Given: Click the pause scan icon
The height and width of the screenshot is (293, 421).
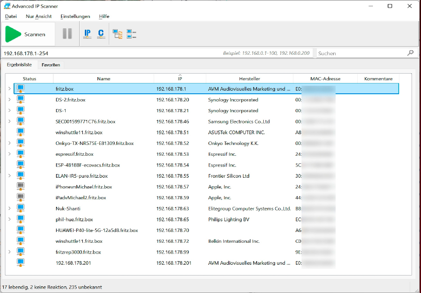Looking at the screenshot, I should (x=67, y=34).
